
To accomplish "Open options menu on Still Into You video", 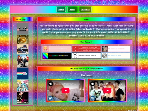I will coord(80,84).
